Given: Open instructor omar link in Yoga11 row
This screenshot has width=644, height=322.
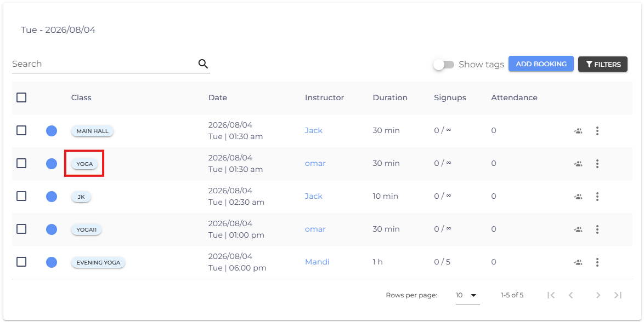Looking at the screenshot, I should tap(315, 229).
